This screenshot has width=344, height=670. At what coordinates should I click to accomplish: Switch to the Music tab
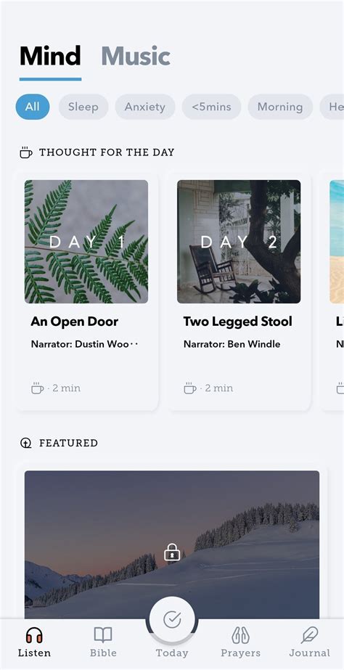(x=136, y=57)
